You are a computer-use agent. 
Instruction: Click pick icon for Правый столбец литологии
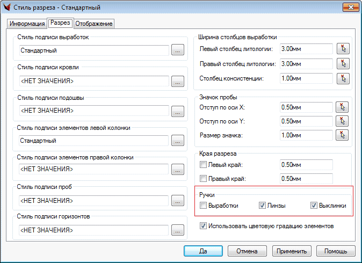[x=342, y=64]
